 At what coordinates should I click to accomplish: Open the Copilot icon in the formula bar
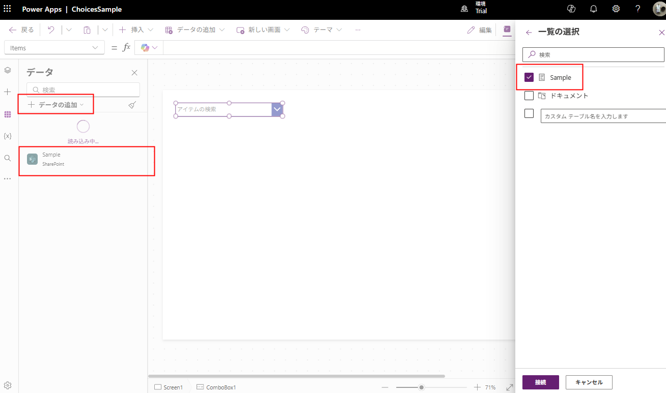pos(145,47)
